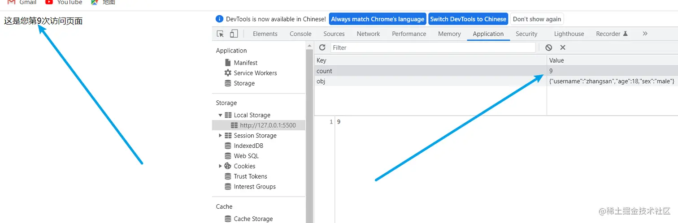Click Always match Chrome's language button
The height and width of the screenshot is (223, 678).
[x=378, y=19]
